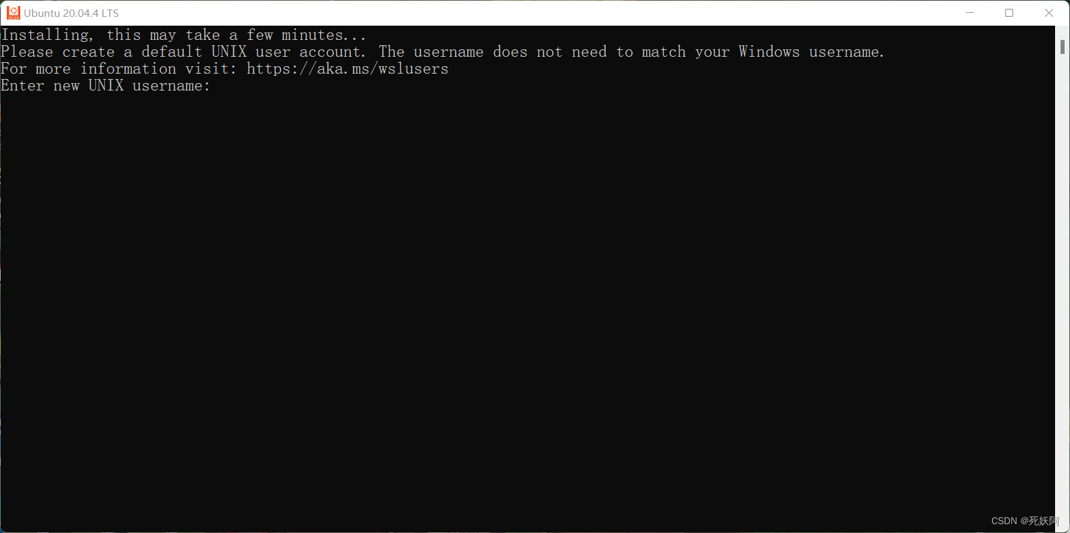Viewport: 1070px width, 533px height.
Task: Close the Ubuntu 20.04.4 LTS window
Action: pyautogui.click(x=1049, y=13)
